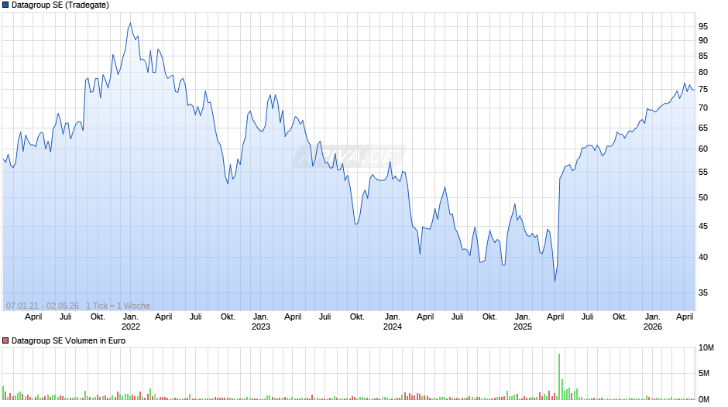Screen dimensions: 728x407
Task: Click the price low point near April 2025
Action: click(555, 281)
